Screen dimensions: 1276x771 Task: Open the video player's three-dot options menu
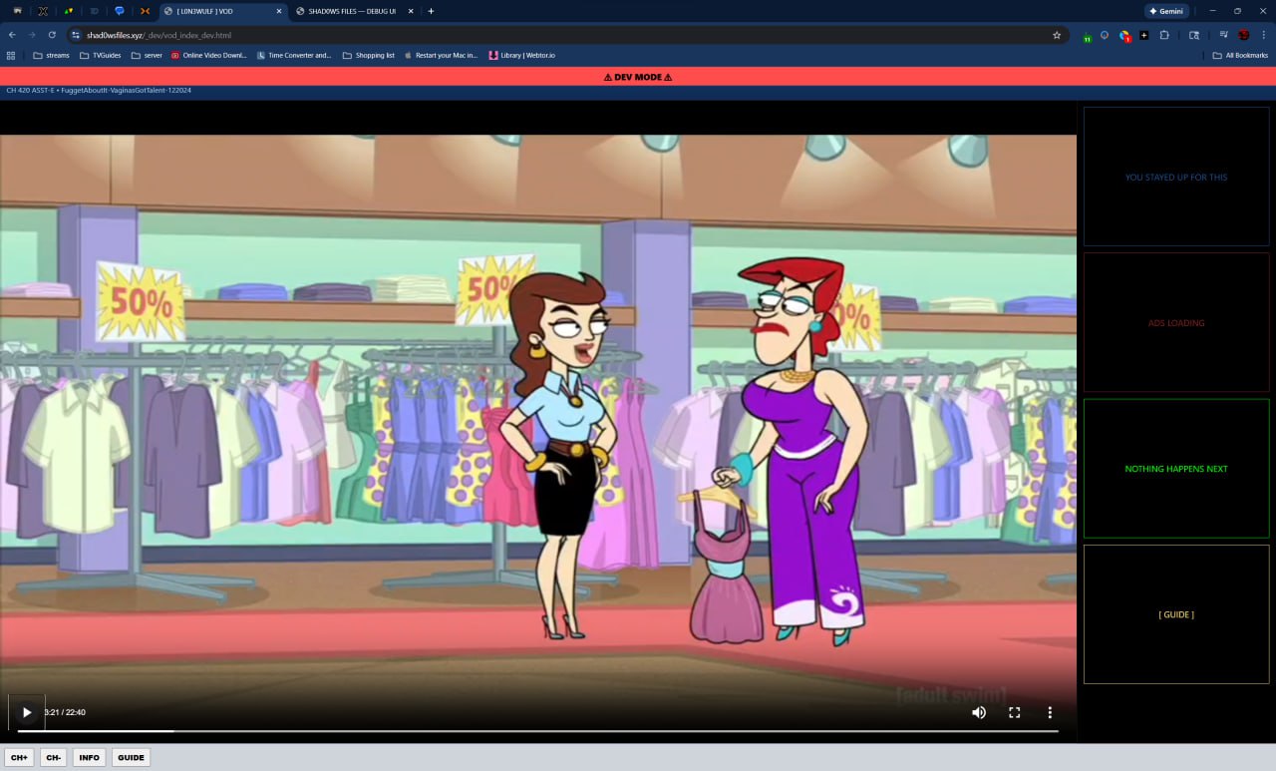pos(1050,712)
